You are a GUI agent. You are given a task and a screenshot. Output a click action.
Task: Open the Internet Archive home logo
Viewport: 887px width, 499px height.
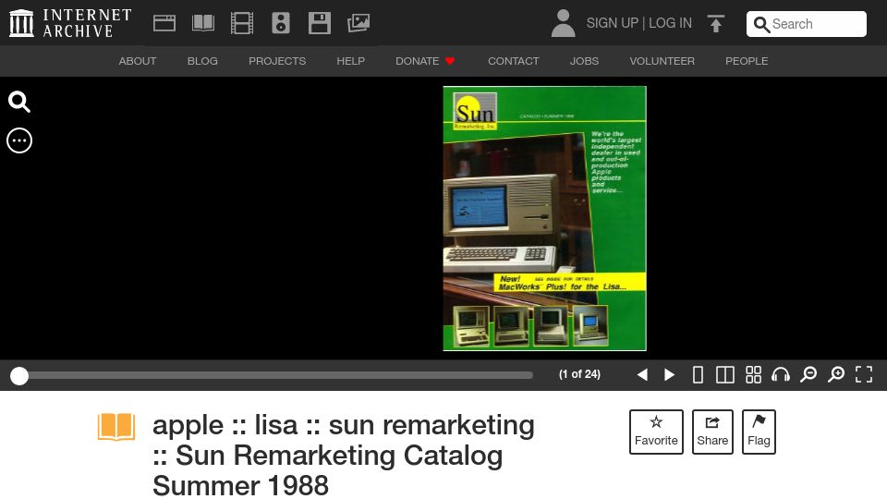(70, 23)
